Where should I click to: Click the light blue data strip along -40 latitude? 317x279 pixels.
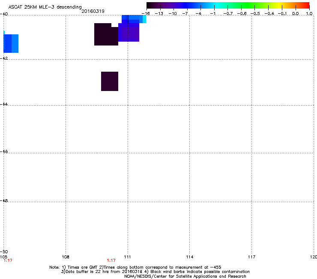tap(134, 19)
